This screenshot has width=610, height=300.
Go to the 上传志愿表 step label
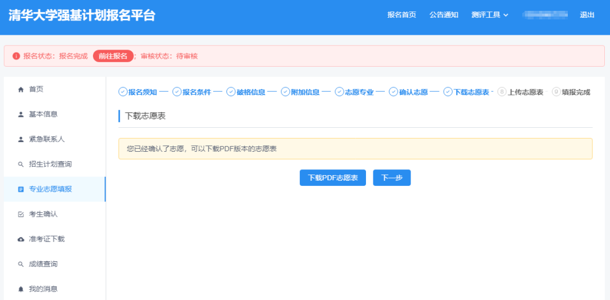(x=526, y=92)
